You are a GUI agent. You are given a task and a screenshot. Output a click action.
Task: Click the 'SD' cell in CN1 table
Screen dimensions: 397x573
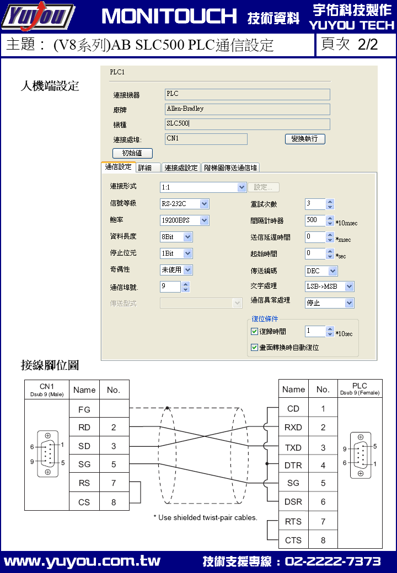(x=84, y=446)
